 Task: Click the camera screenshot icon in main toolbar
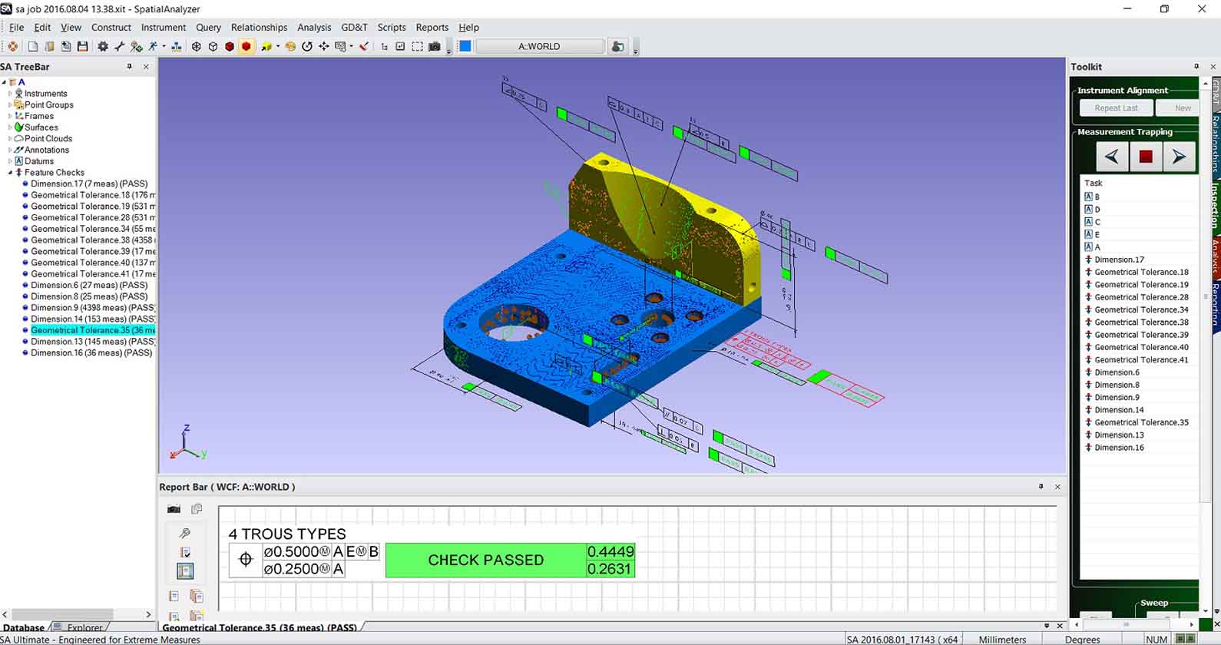435,47
